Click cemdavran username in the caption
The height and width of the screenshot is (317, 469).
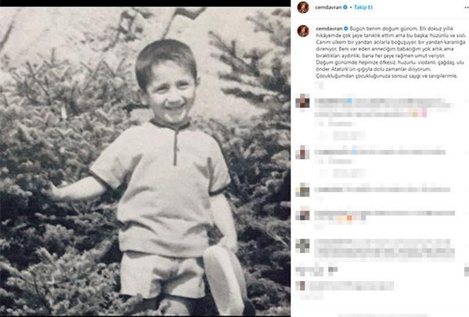tap(329, 29)
